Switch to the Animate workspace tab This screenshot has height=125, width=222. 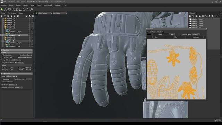tap(4, 5)
